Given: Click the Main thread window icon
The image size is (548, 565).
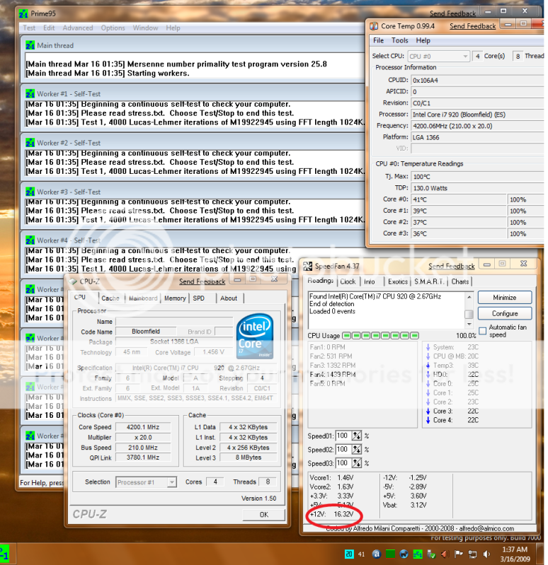Looking at the screenshot, I should [x=30, y=45].
